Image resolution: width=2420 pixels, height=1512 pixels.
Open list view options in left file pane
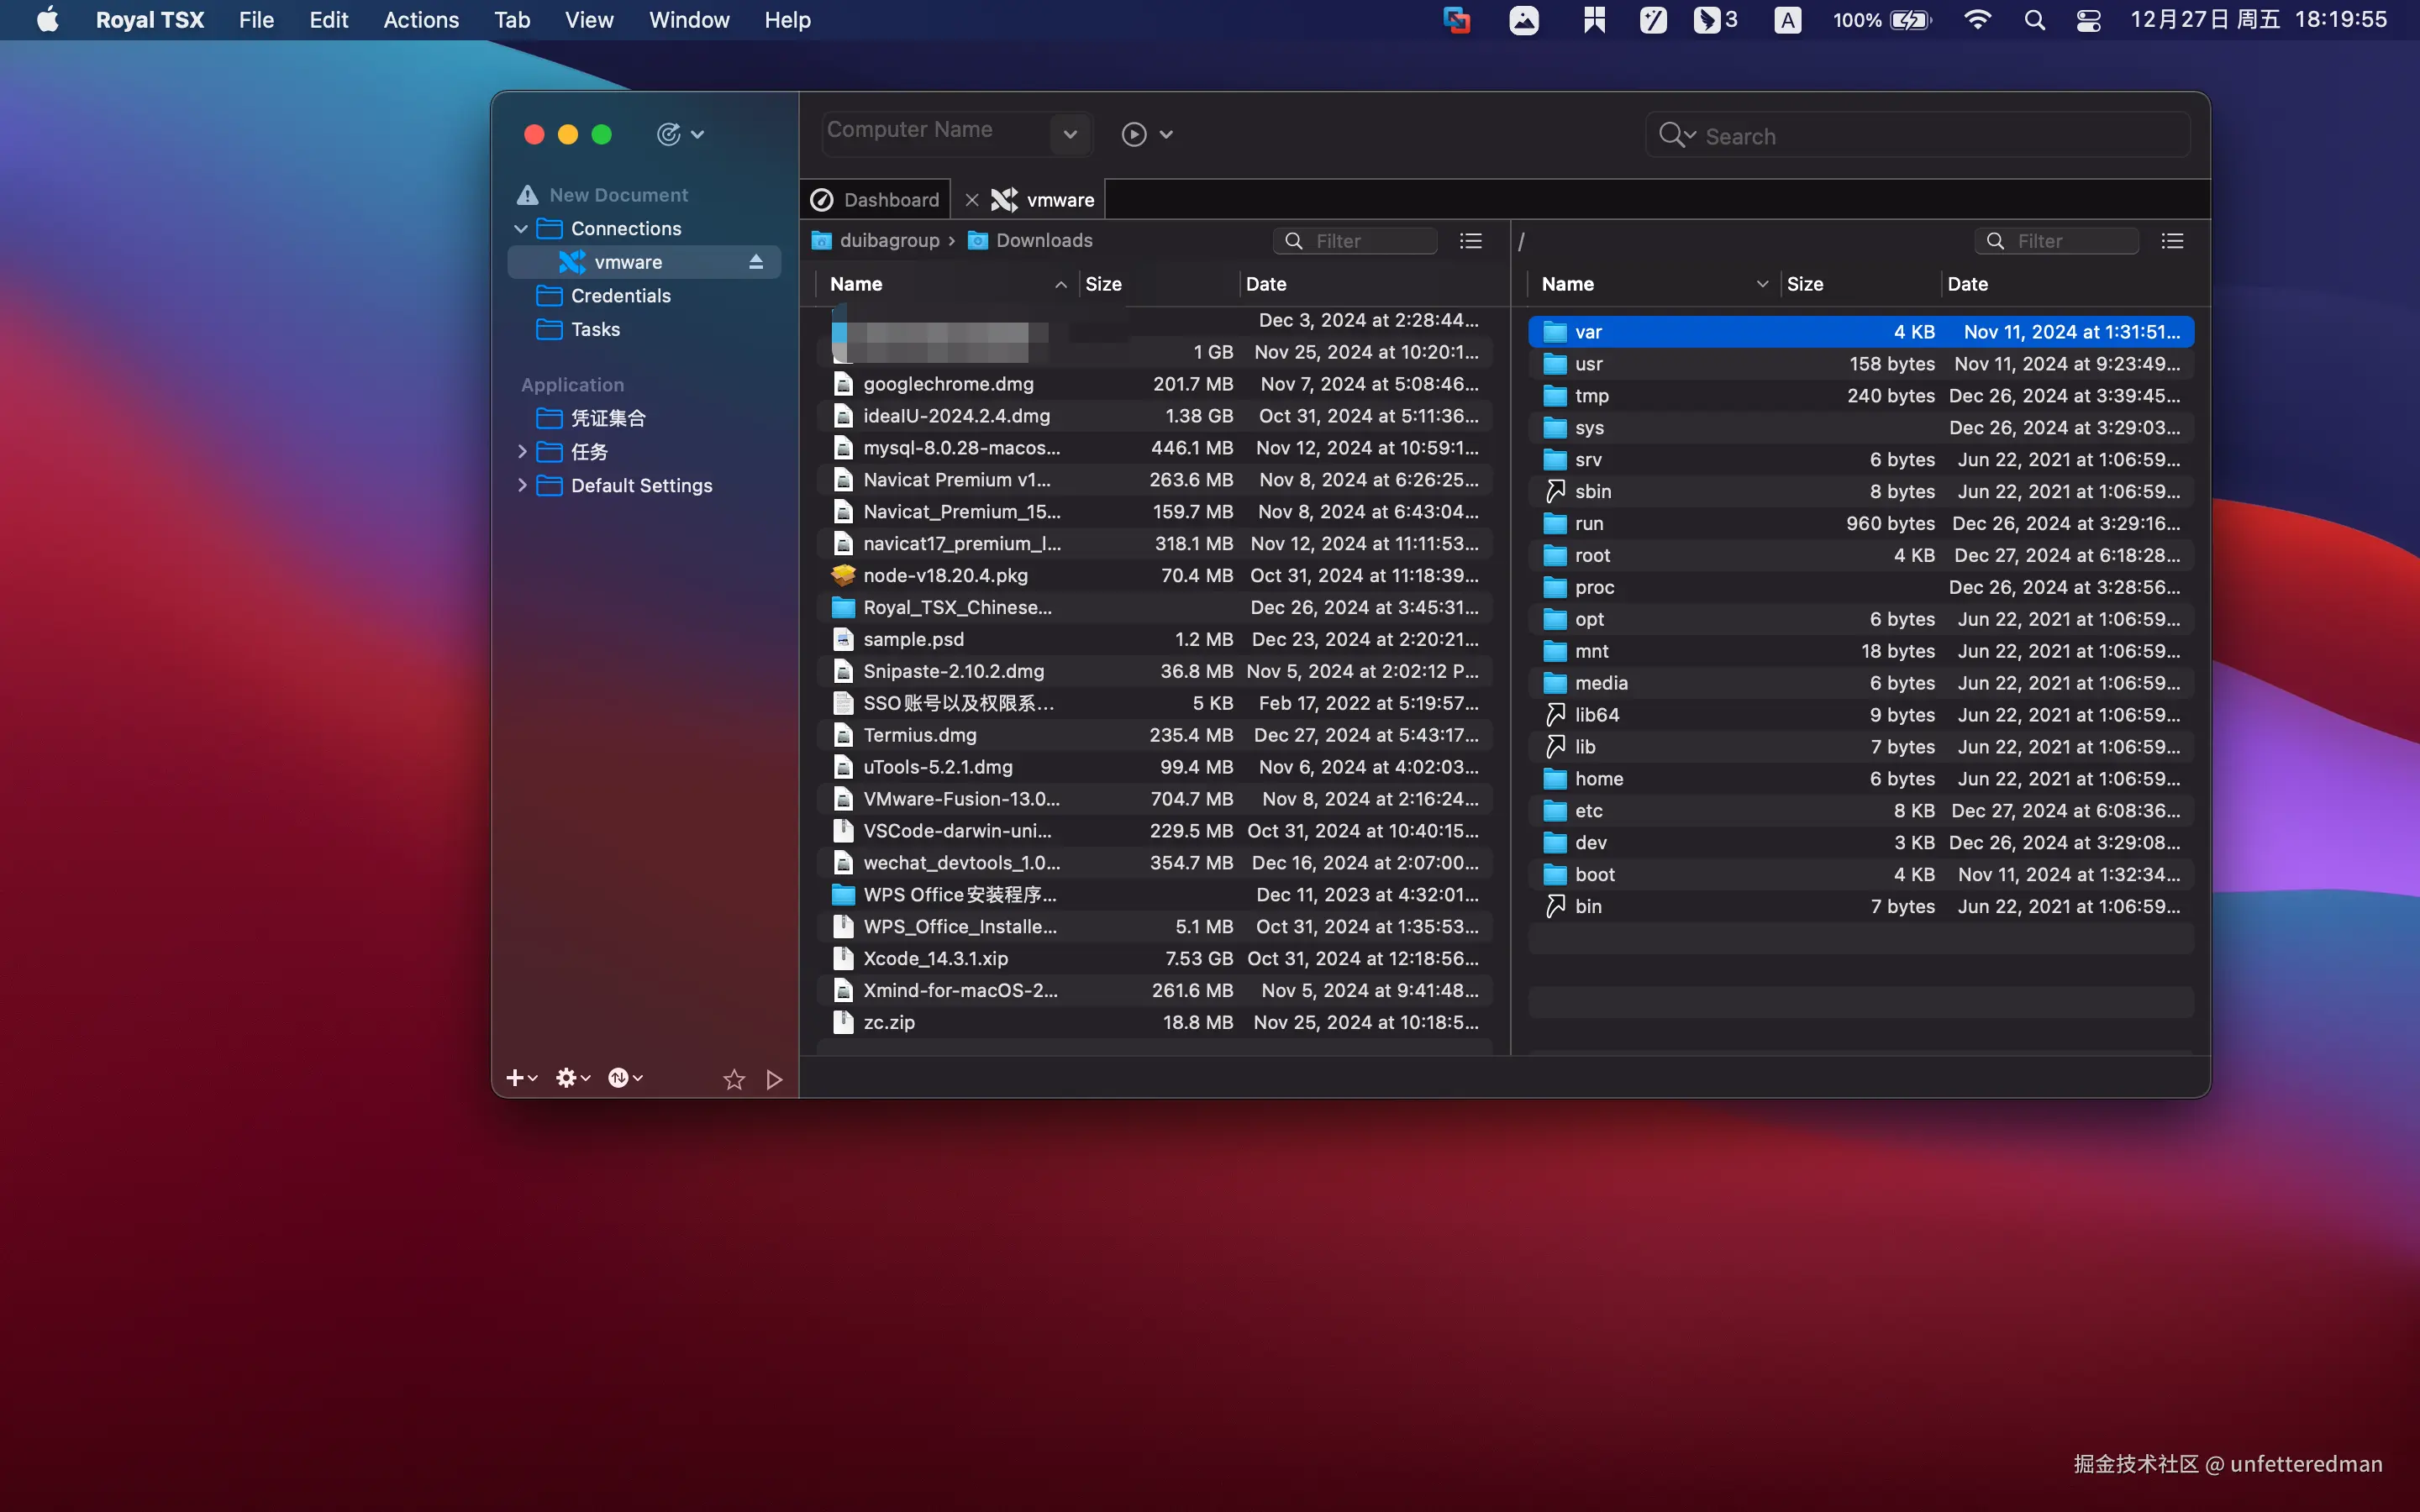[1470, 241]
